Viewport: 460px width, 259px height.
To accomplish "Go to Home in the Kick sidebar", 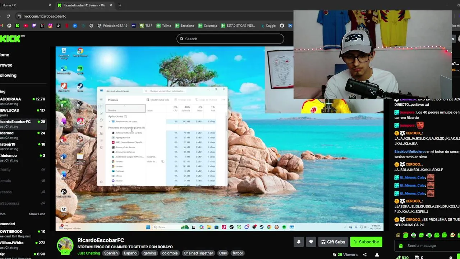I will tap(5, 55).
